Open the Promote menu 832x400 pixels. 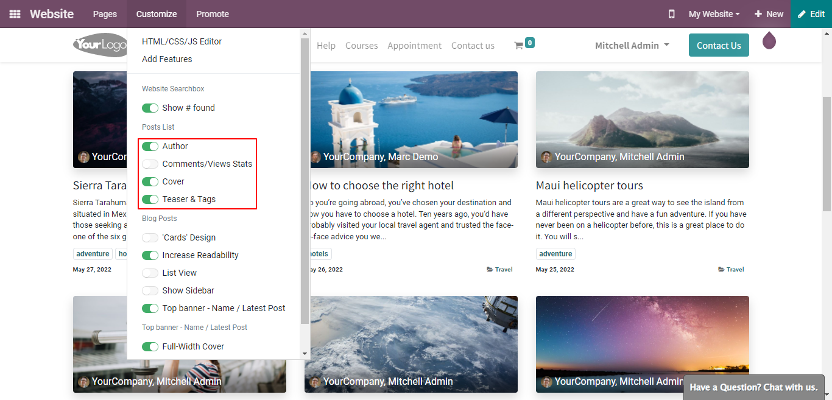pyautogui.click(x=213, y=14)
